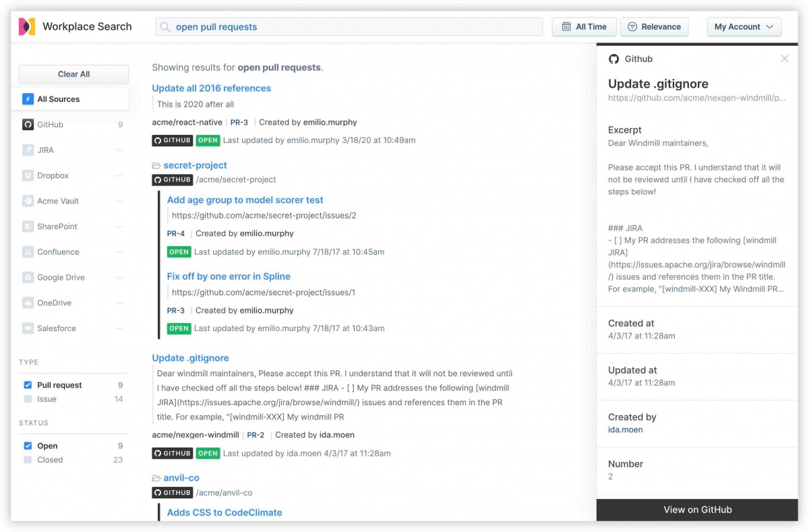
Task: Select the Dropbox source icon
Action: pos(28,176)
